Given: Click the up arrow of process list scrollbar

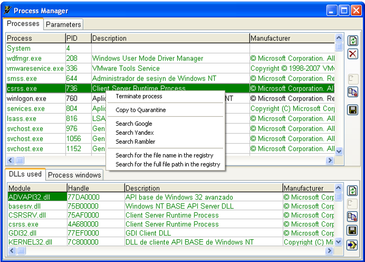Looking at the screenshot, I should 339,38.
